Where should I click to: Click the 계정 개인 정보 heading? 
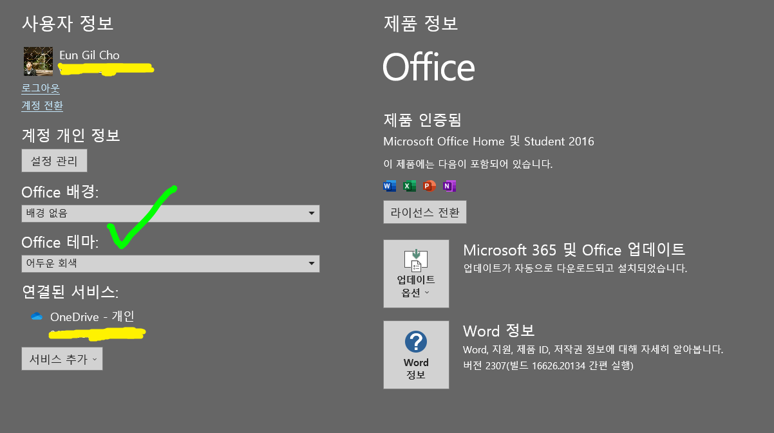(71, 136)
